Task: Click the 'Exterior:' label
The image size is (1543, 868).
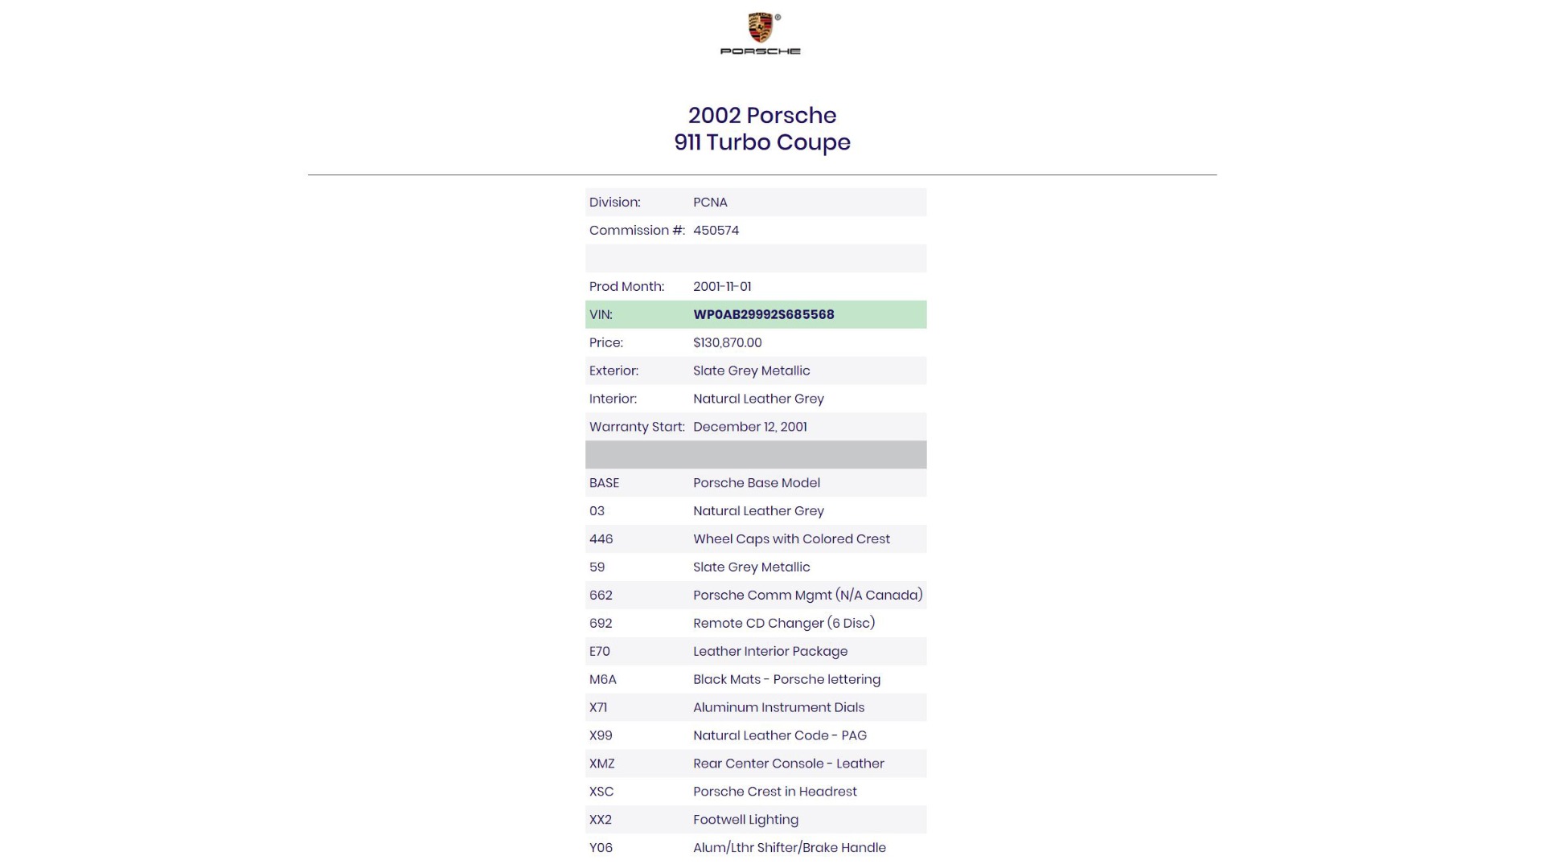Action: pyautogui.click(x=614, y=371)
